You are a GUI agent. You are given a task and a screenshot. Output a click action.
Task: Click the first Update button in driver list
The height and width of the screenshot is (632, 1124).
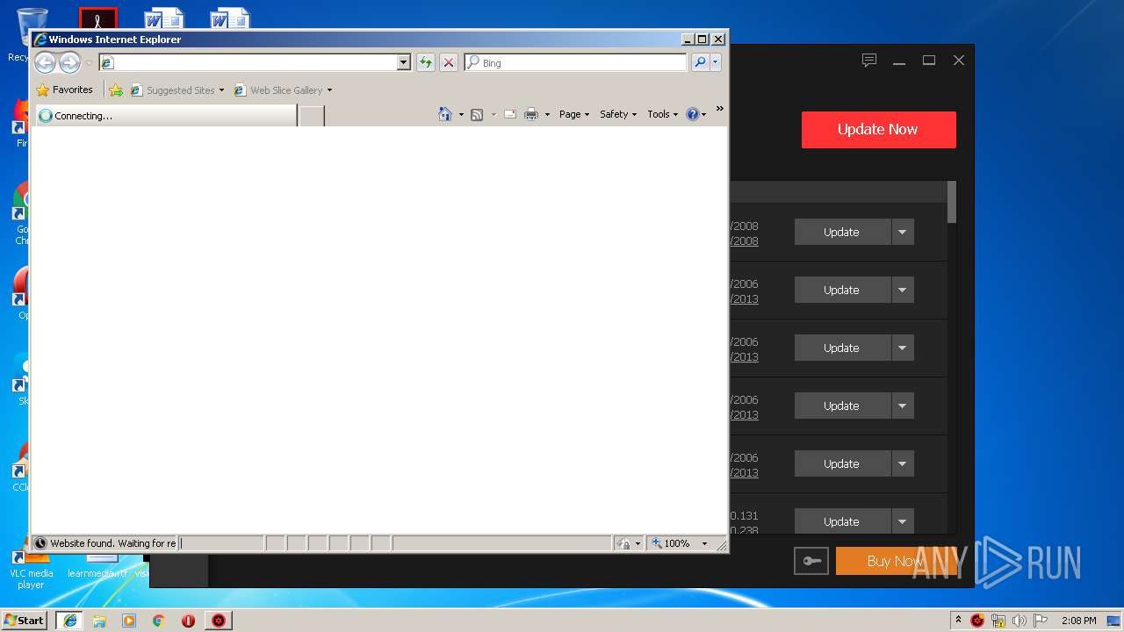[x=842, y=232]
